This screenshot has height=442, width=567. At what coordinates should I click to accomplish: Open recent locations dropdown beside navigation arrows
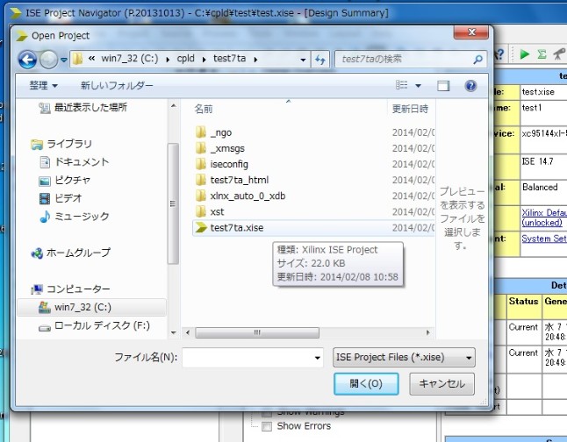[x=64, y=60]
